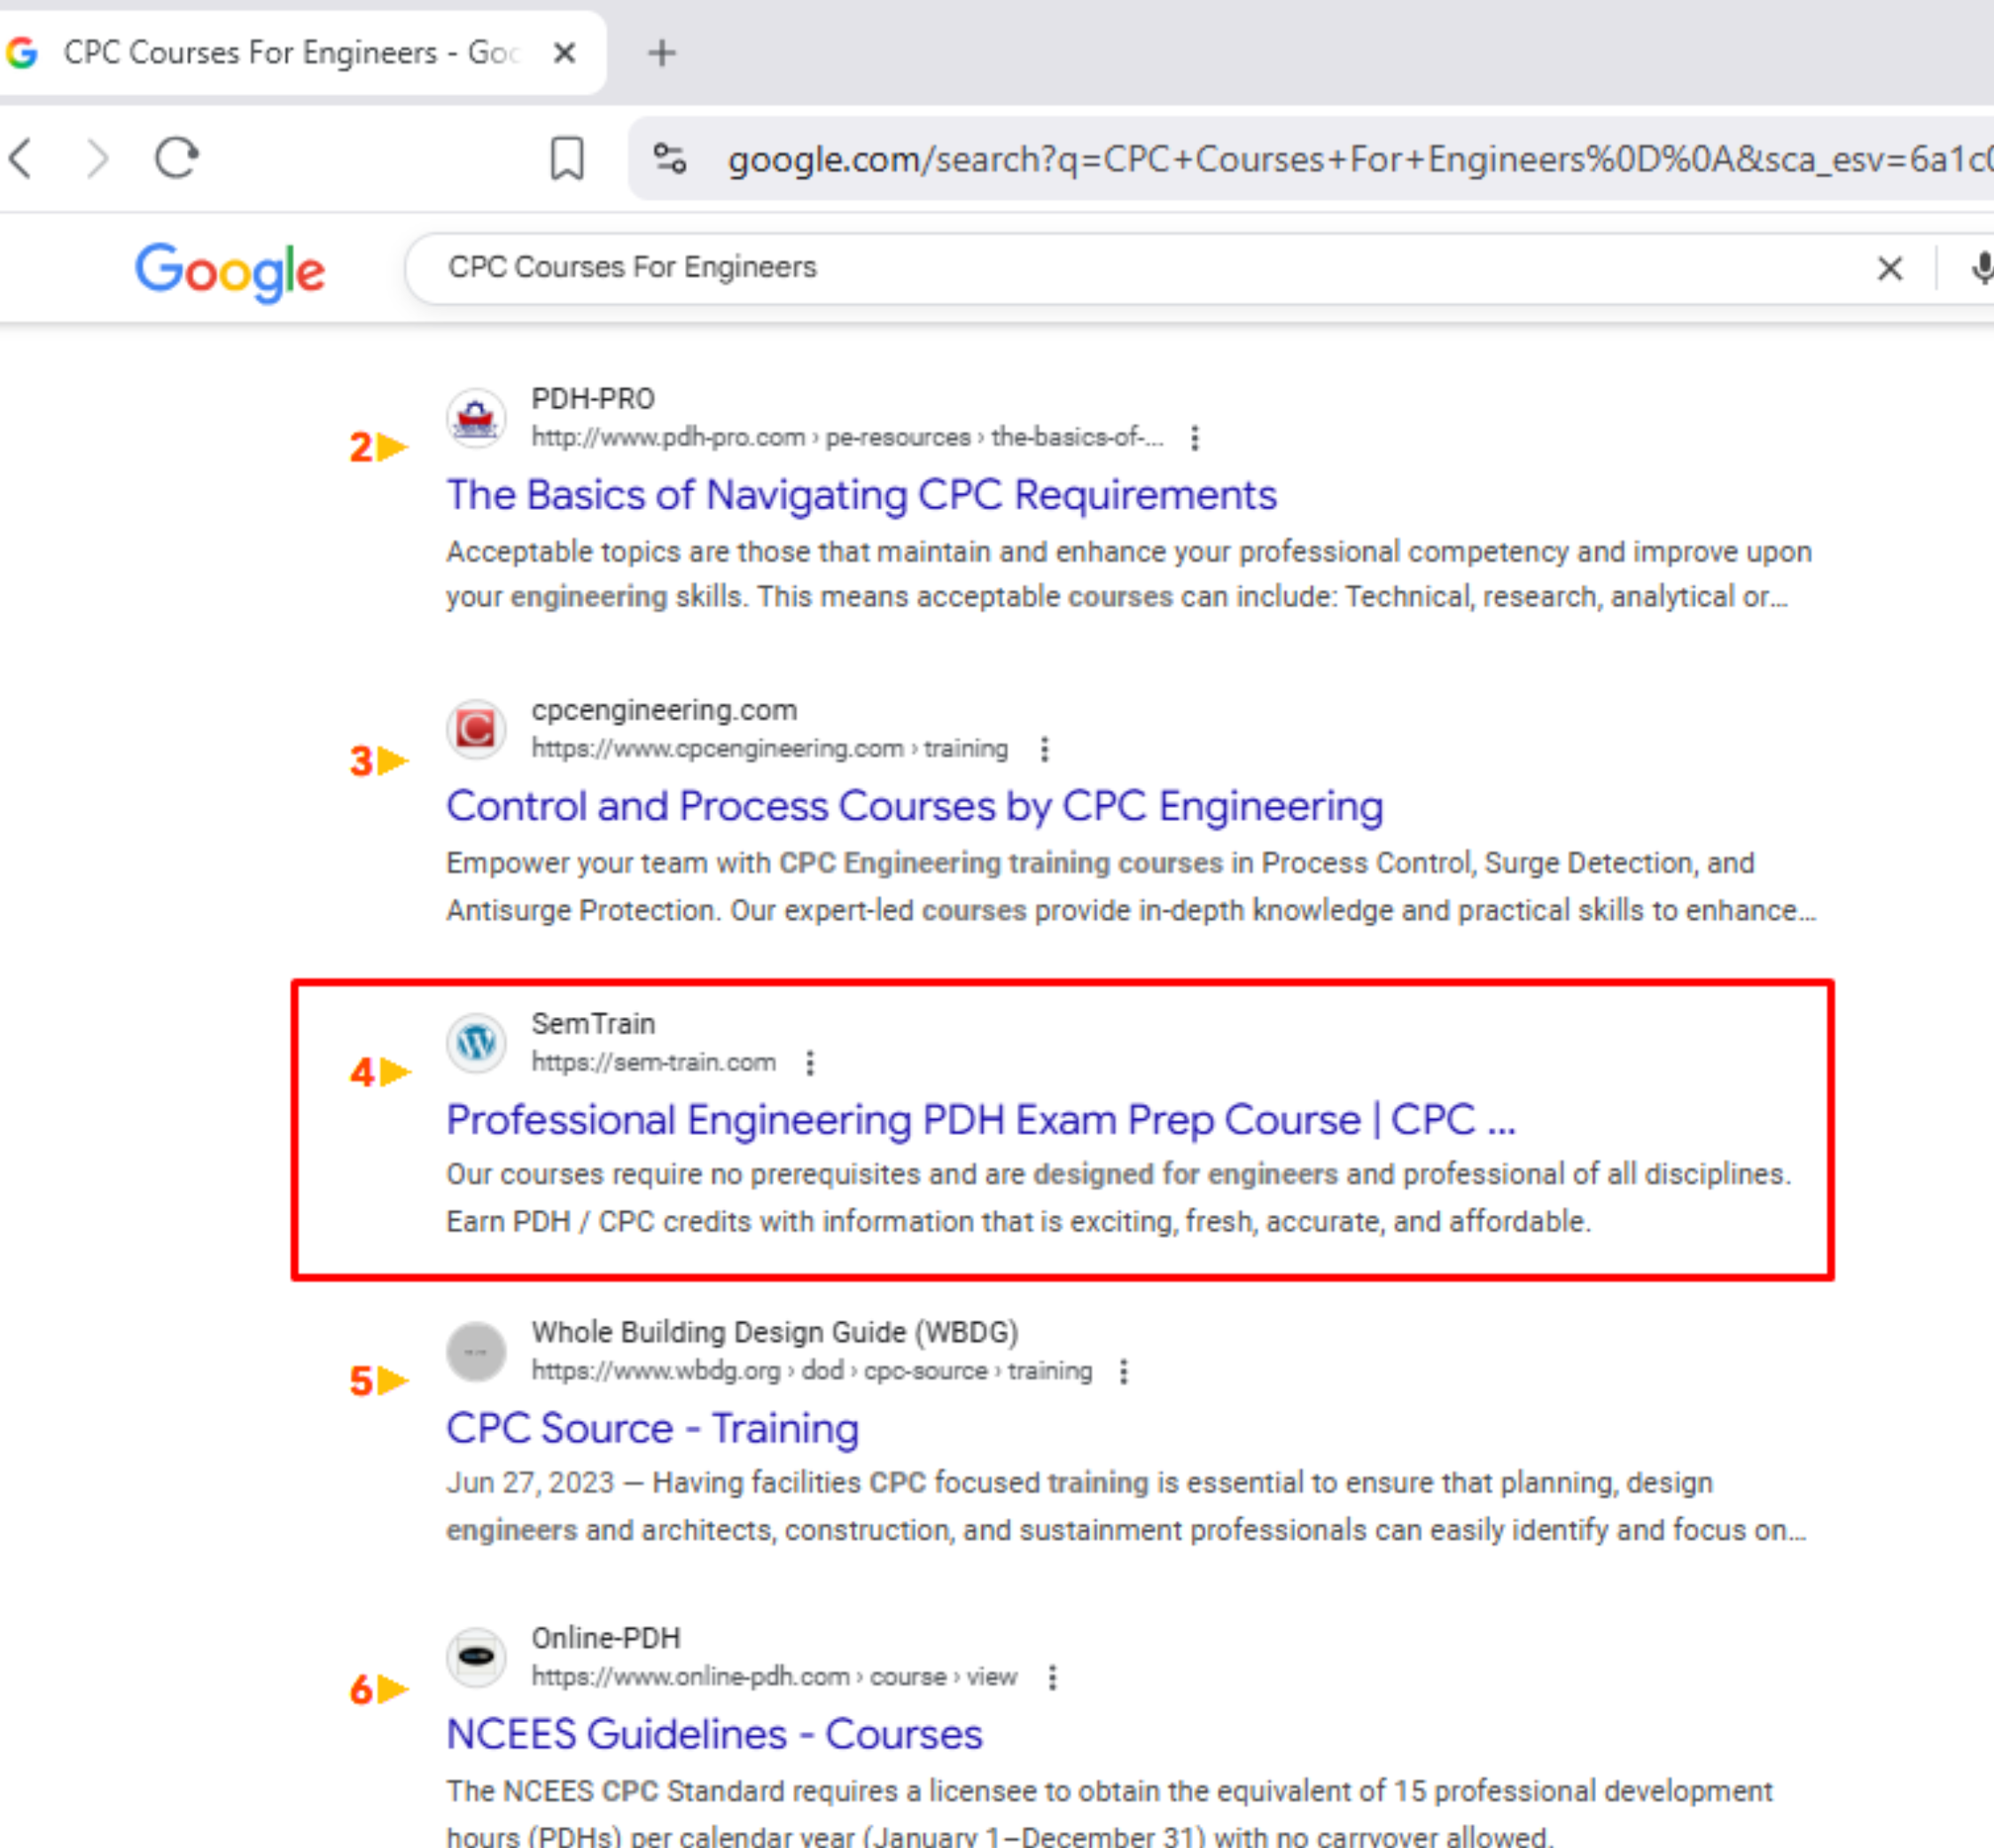This screenshot has height=1848, width=1994.
Task: Open The Basics of Navigating CPC Requirements
Action: tap(861, 495)
